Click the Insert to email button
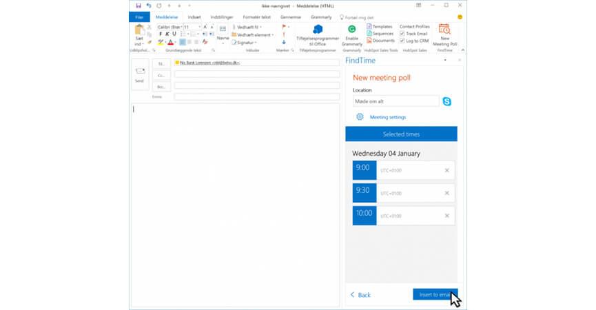Image resolution: width=596 pixels, height=310 pixels. coord(434,294)
